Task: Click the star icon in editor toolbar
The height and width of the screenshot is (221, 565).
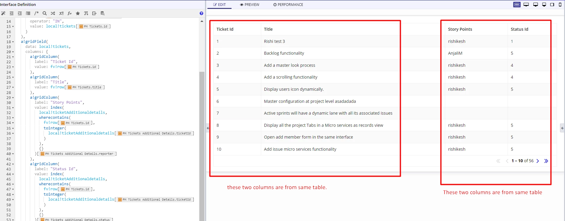Action: (78, 13)
